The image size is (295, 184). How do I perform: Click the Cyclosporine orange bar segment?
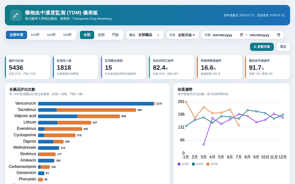coord(59,135)
